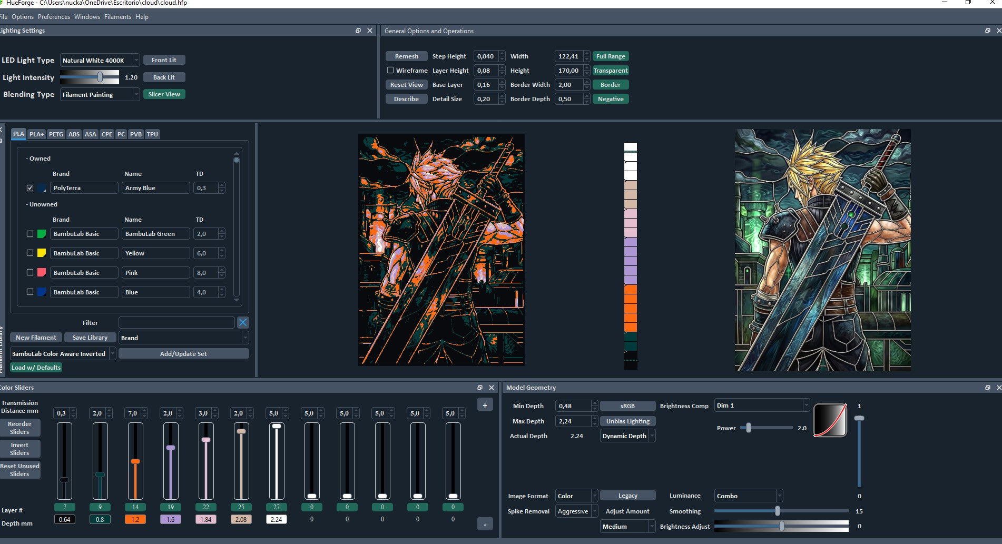Click the Light Intensity slider

[90, 77]
